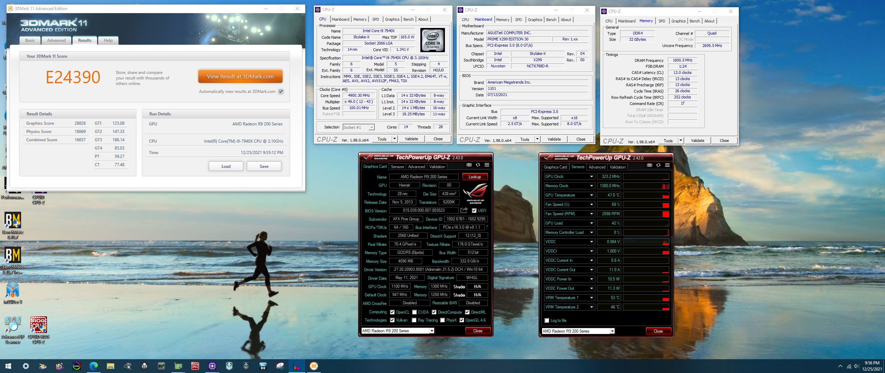Viewport: 885px width, 373px height.
Task: Open BenchMate 0.10.7 desktop shortcut
Action: pos(13,225)
